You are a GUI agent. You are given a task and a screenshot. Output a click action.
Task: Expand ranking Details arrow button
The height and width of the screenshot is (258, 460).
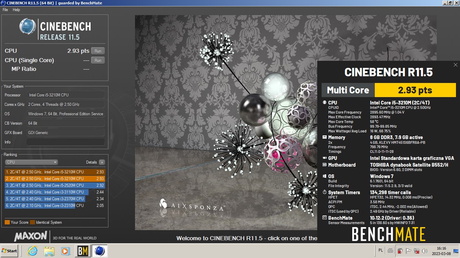(102, 162)
